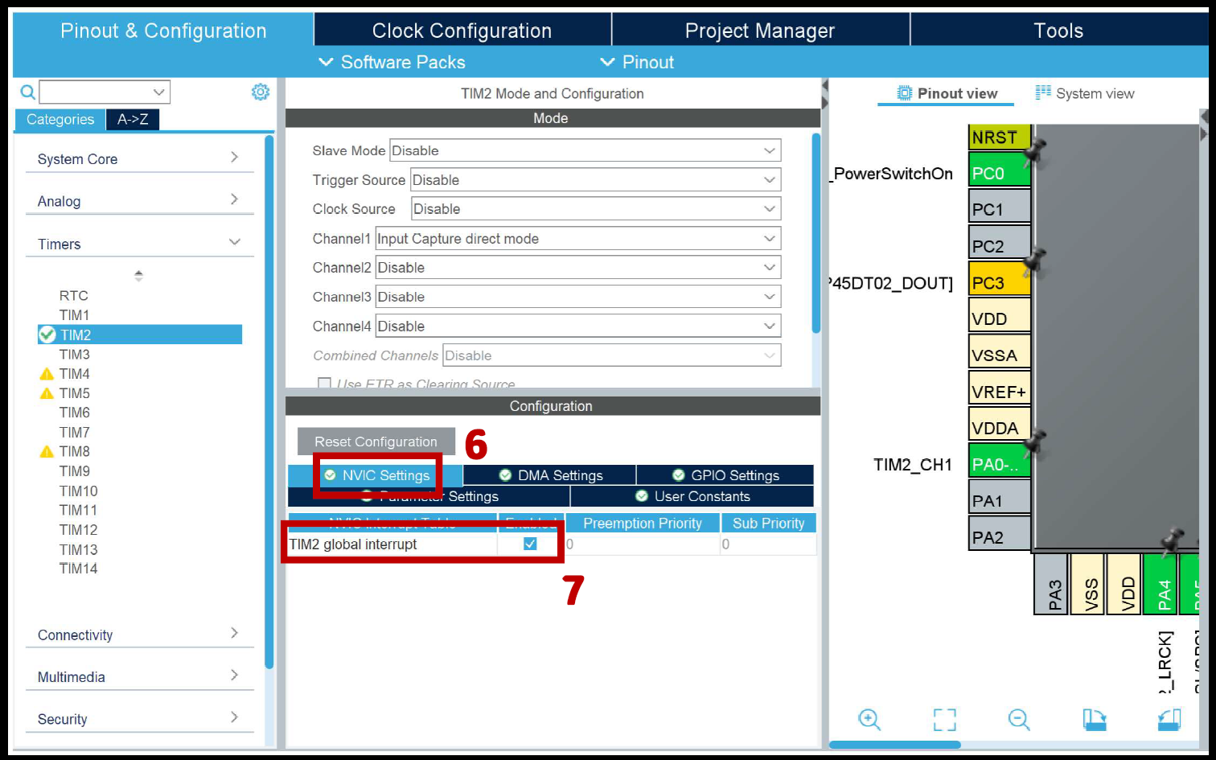
Task: Expand Analog category
Action: pyautogui.click(x=138, y=200)
